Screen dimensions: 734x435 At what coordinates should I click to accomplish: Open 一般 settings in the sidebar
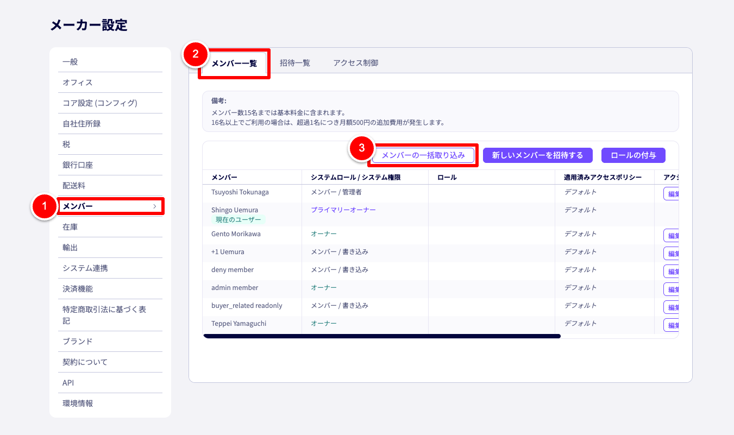pyautogui.click(x=70, y=62)
